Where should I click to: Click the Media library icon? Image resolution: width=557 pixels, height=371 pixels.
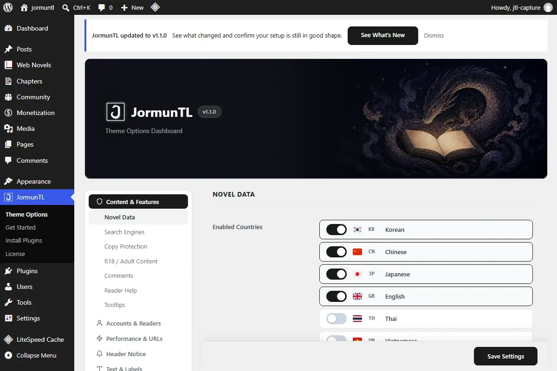click(x=8, y=128)
